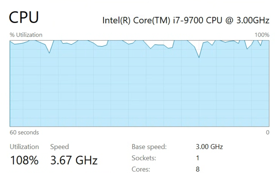Viewport: 275px width, 173px height.
Task: Select the 108% utilization value
Action: [24, 160]
